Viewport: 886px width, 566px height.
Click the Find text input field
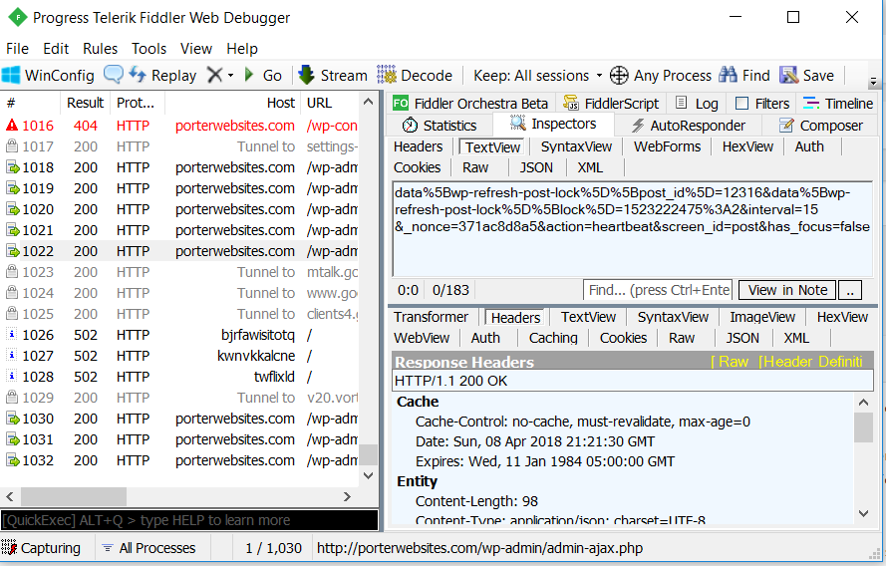point(658,290)
